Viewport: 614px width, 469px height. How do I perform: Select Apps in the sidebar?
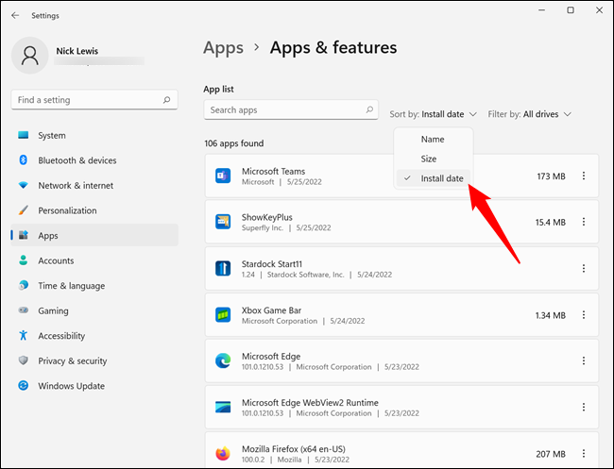click(x=94, y=236)
